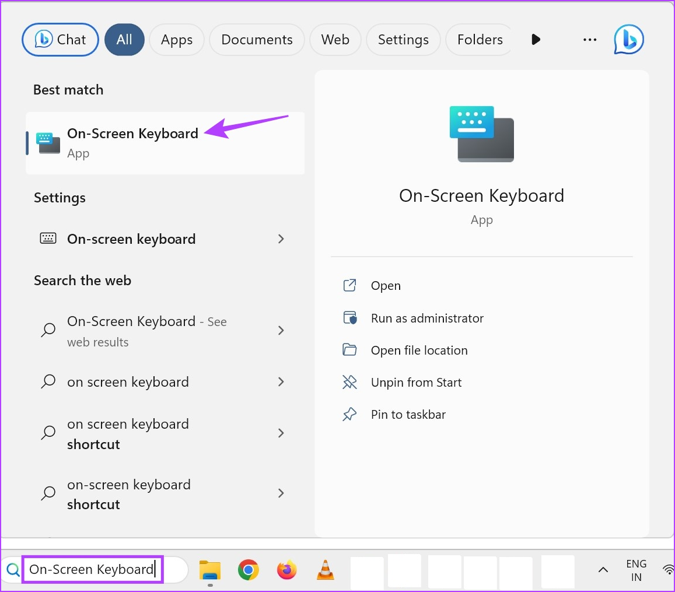Image resolution: width=675 pixels, height=592 pixels.
Task: Launch Firefox from the taskbar
Action: (286, 570)
